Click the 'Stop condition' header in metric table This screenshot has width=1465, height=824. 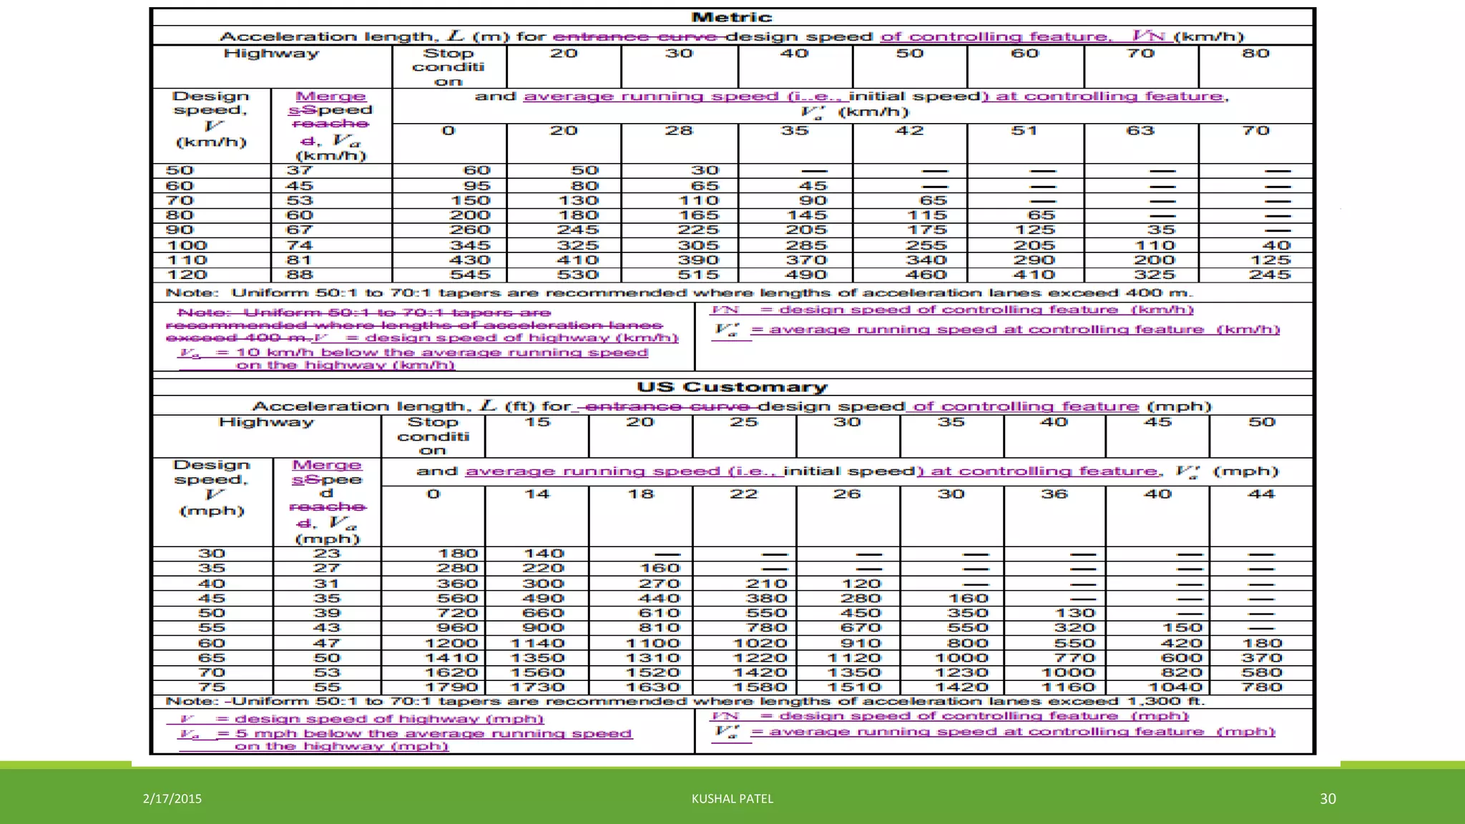pos(449,67)
